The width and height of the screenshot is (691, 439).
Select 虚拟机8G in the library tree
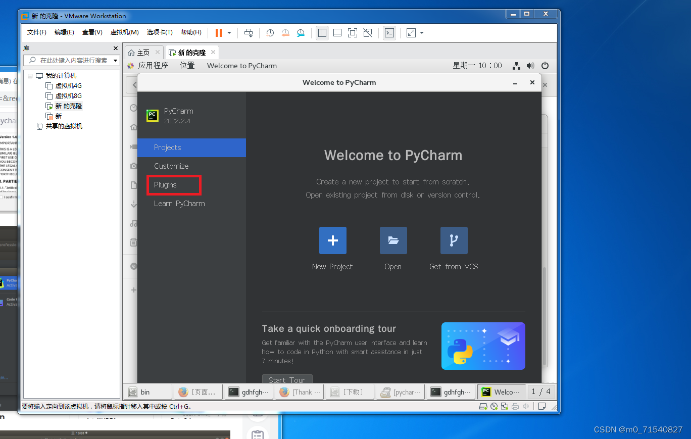pos(68,96)
